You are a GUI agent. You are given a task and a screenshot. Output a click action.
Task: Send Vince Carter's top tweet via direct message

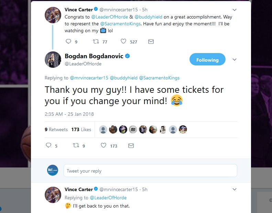[x=151, y=41]
